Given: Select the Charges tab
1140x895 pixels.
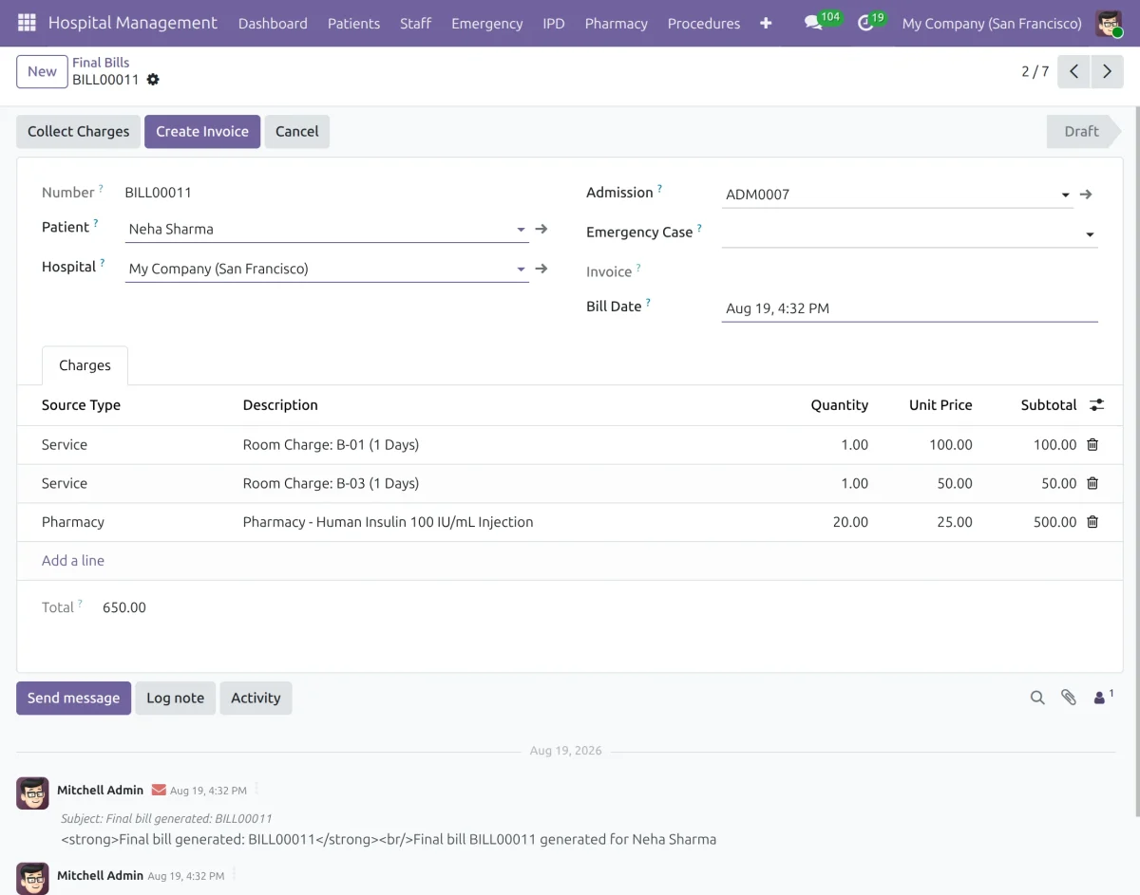Looking at the screenshot, I should (x=85, y=365).
